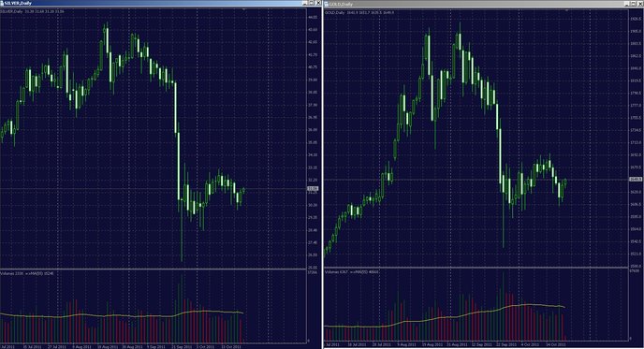Close the SILVER,Daily chart window
644x349 pixels.
[x=318, y=3]
